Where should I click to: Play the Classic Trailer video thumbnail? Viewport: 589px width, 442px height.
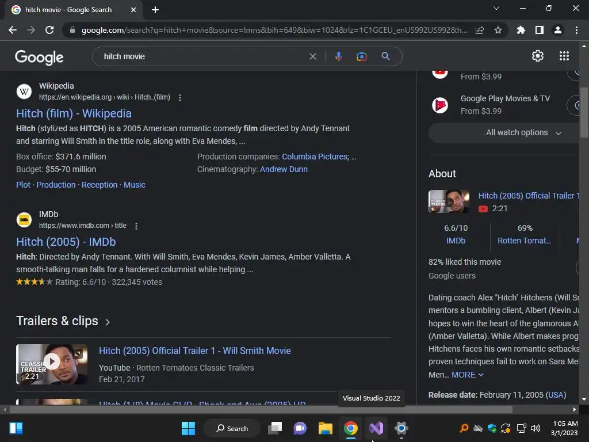coord(52,364)
